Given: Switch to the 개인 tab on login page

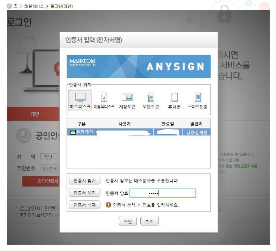Looking at the screenshot, I should (x=33, y=114).
